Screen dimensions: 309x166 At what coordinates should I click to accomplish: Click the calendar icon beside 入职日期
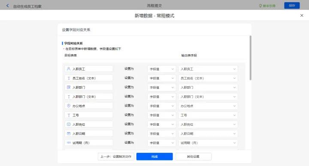point(69,133)
